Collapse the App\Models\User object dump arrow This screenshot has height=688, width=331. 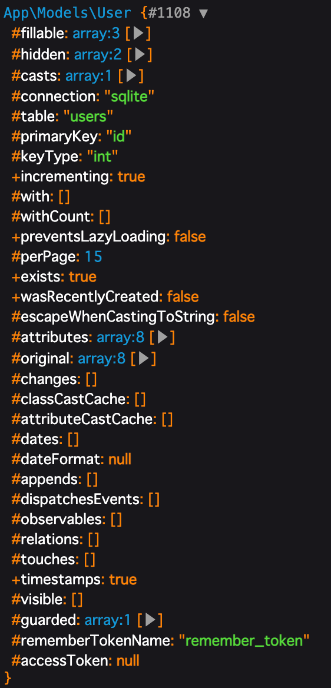203,13
